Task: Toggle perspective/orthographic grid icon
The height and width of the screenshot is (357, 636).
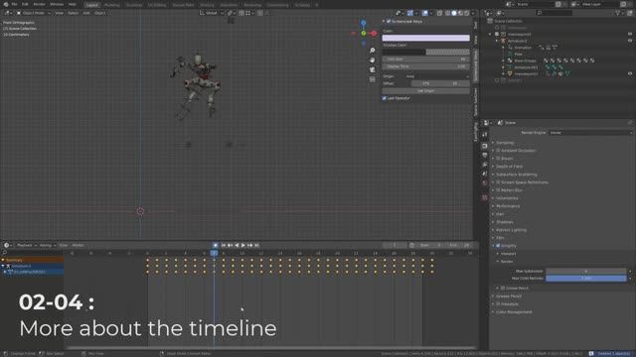Action: click(x=373, y=79)
